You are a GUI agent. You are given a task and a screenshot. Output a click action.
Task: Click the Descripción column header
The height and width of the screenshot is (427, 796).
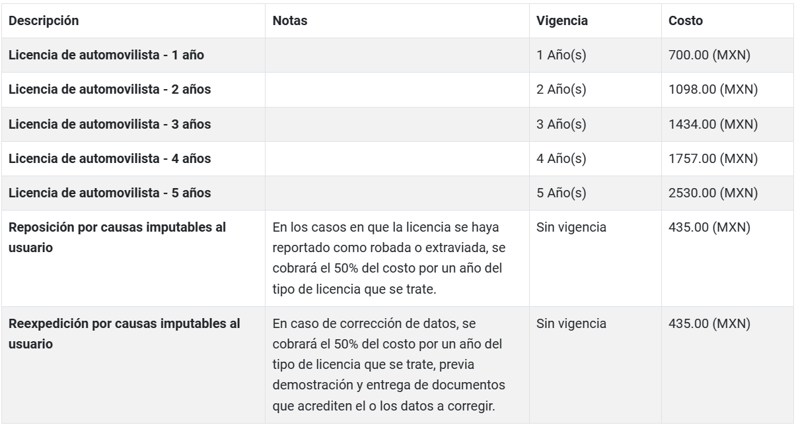point(44,20)
